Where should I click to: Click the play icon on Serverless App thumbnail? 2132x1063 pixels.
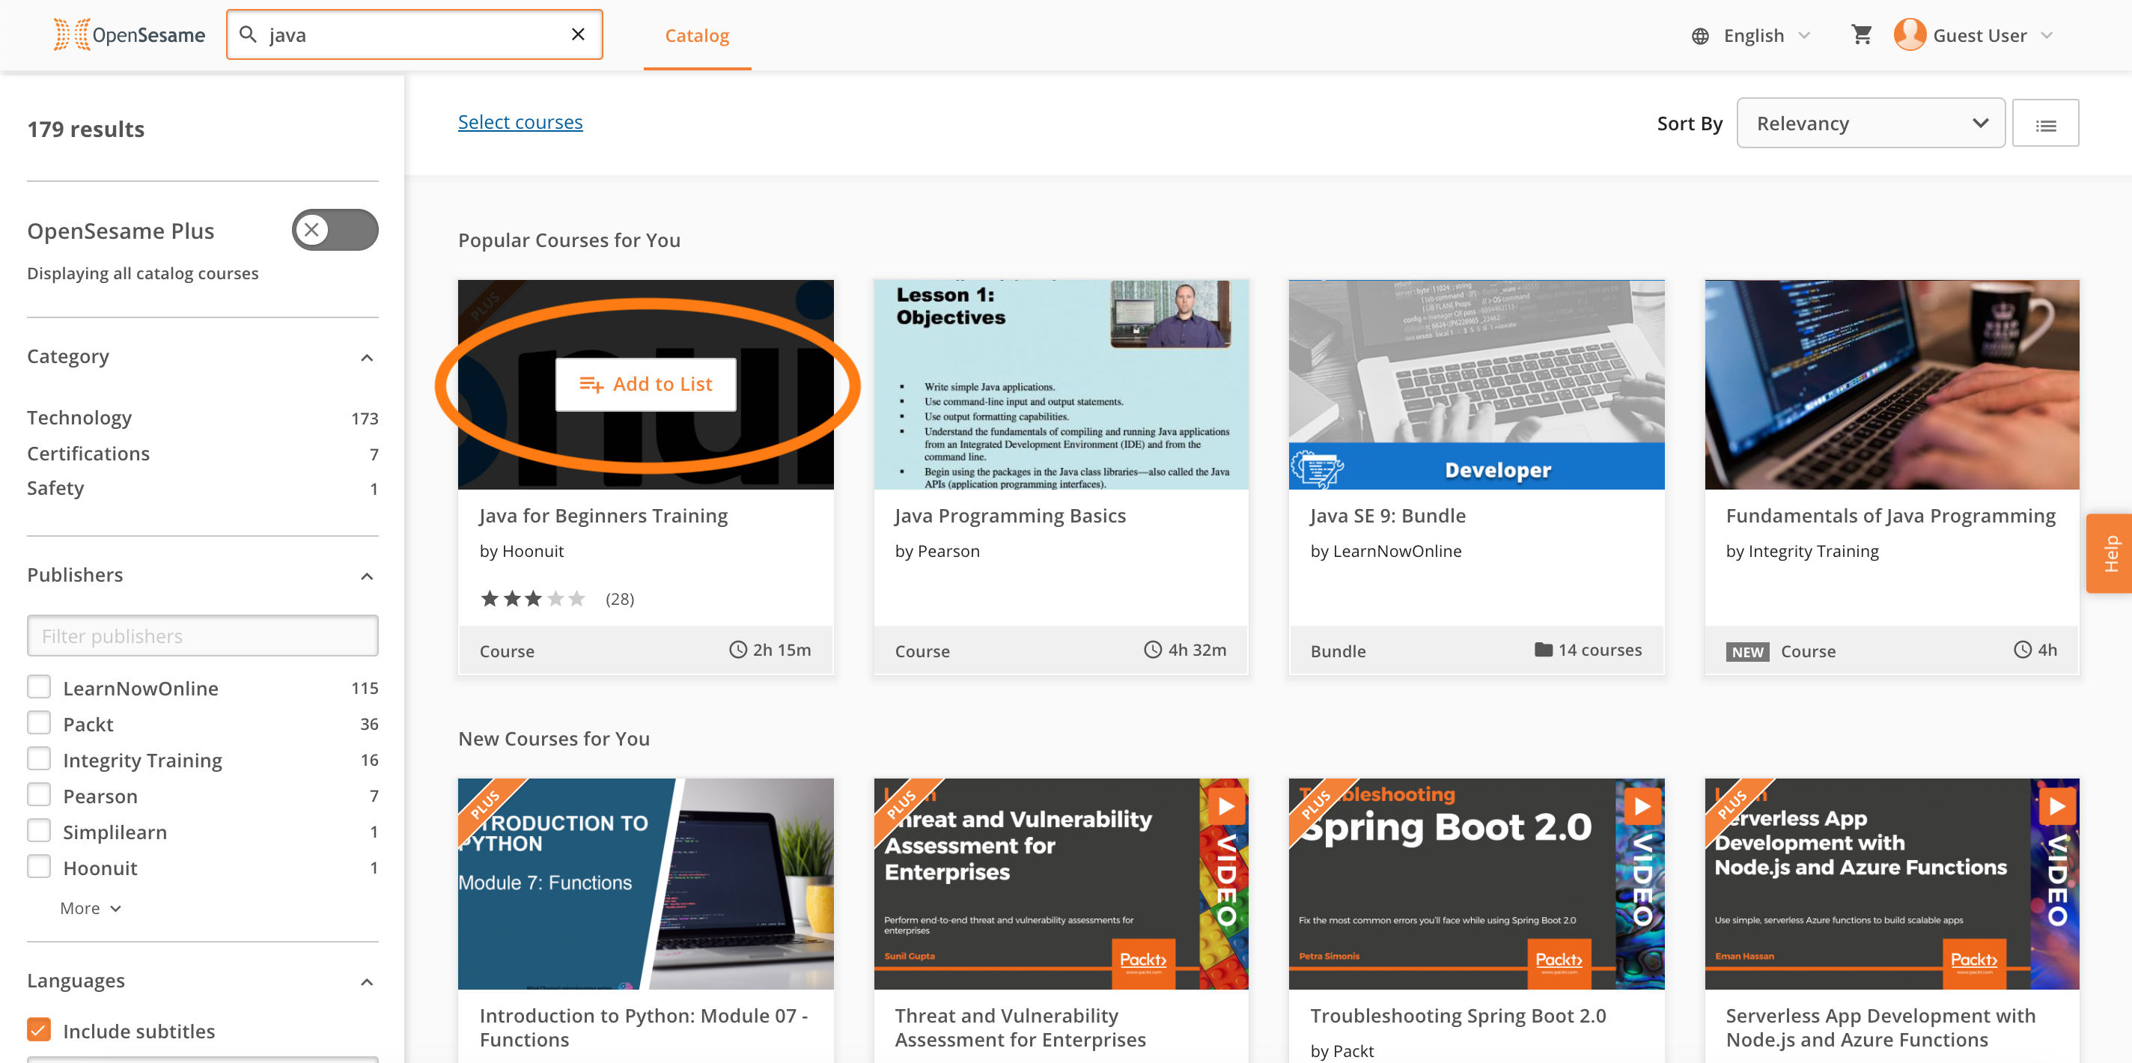(x=2057, y=805)
